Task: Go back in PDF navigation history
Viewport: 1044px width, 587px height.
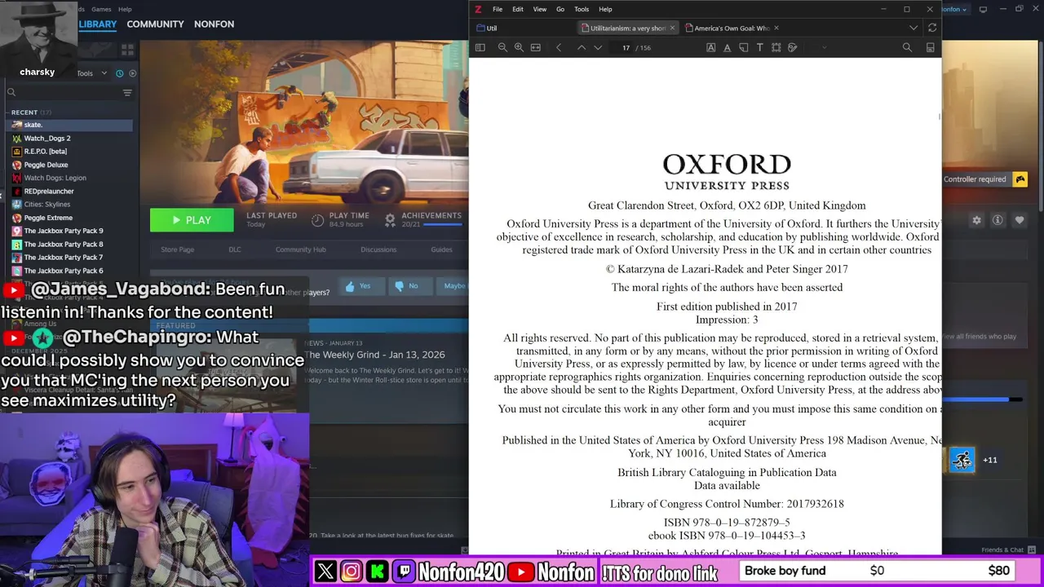Action: (559, 47)
